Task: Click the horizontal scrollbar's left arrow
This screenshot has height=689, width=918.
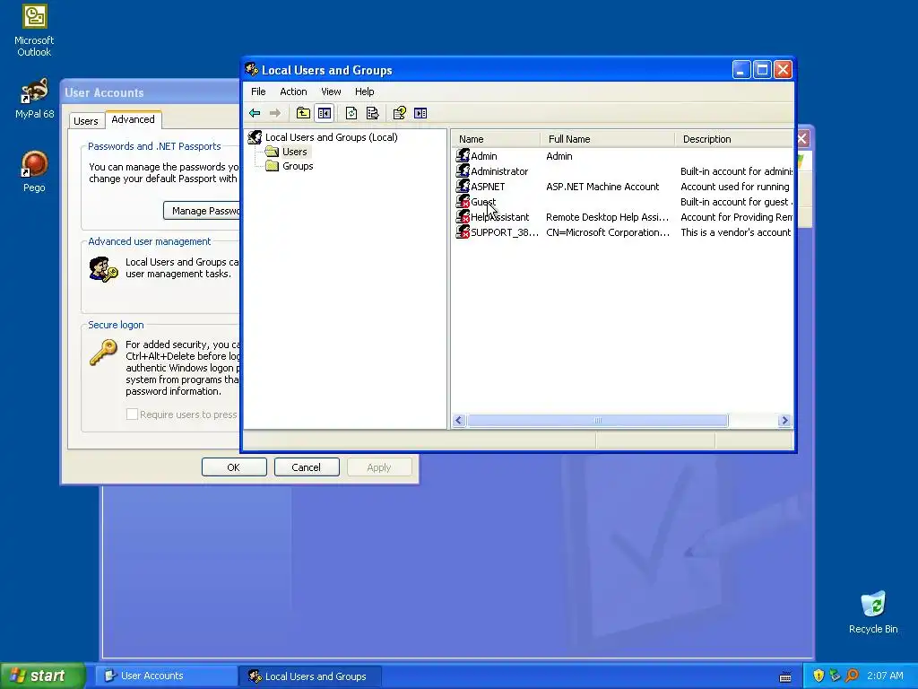Action: [x=459, y=420]
